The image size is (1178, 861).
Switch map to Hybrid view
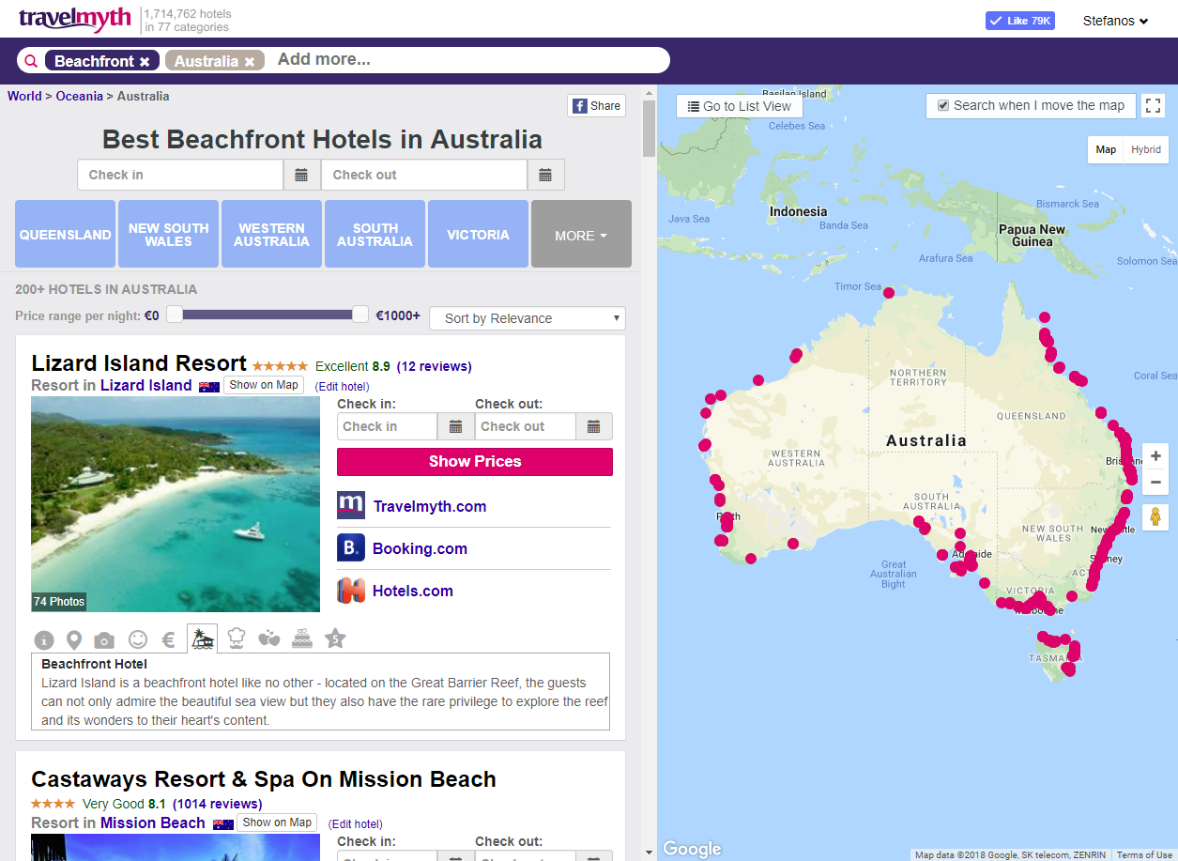[1146, 149]
